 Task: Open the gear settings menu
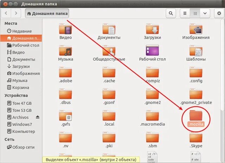(x=219, y=13)
